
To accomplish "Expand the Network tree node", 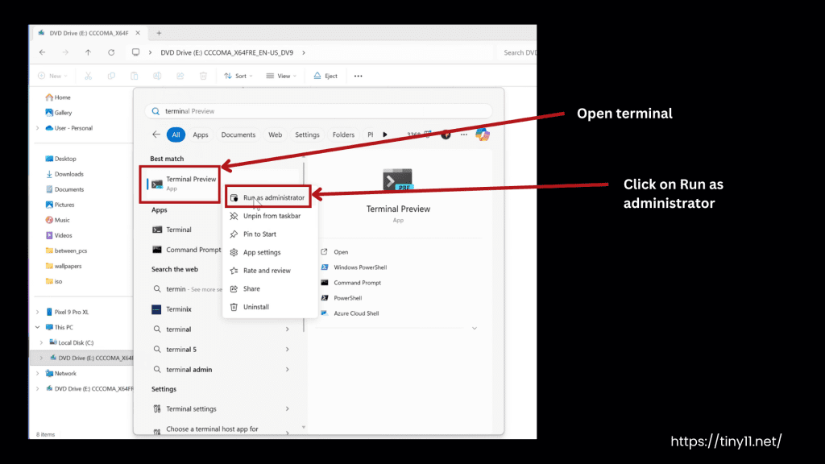I will (38, 373).
